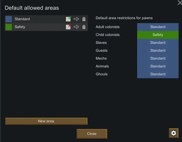Screen dimensions: 182x142
Task: Delete the Safety area
Action: (x=84, y=27)
